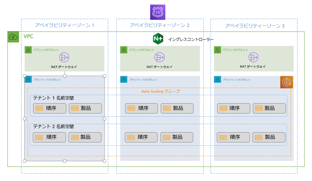The width and height of the screenshot is (312, 181).
Task: Click private subnet lock icon, zone 1
Action: pyautogui.click(x=28, y=79)
